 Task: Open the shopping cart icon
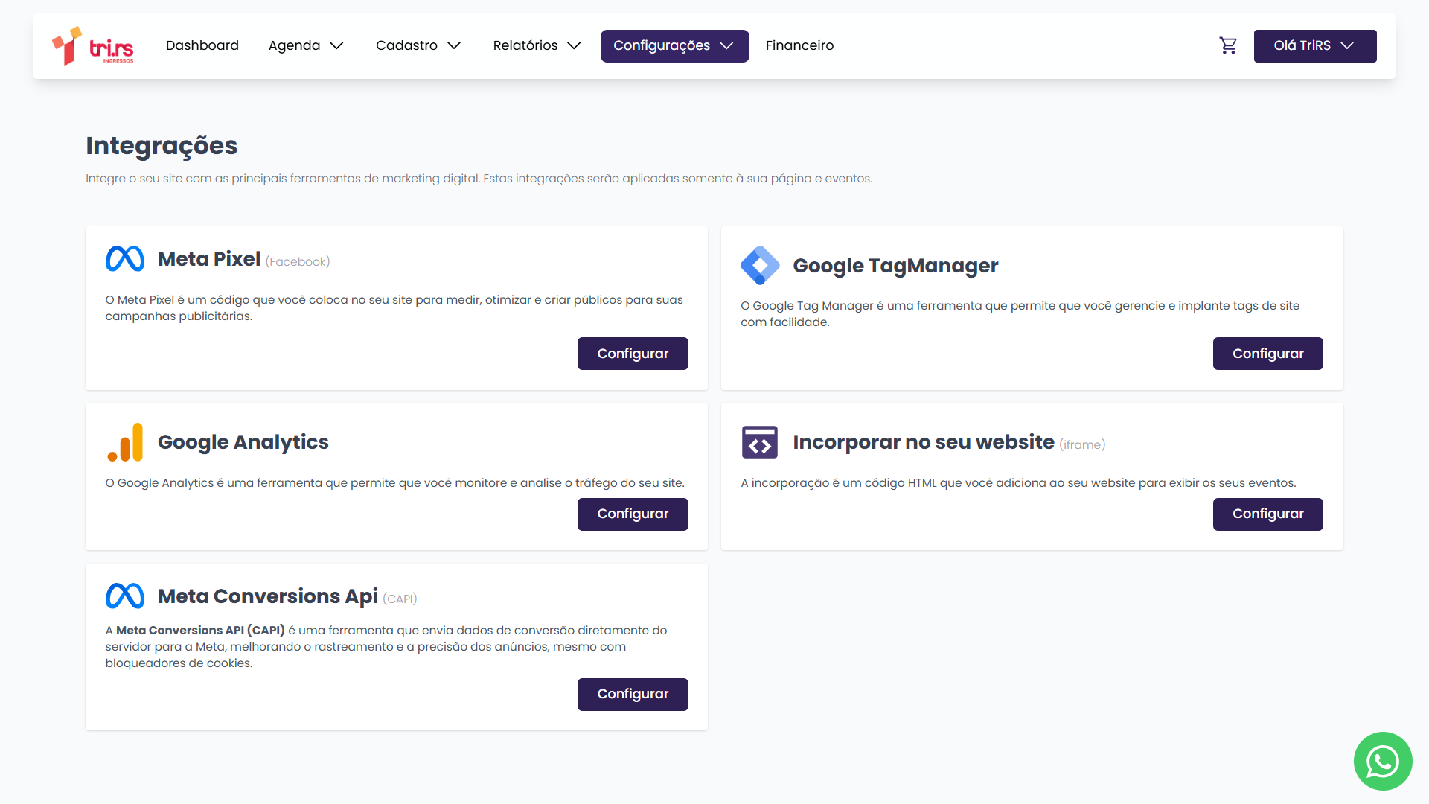[x=1228, y=45]
